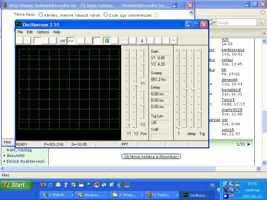Click the Windows Media Player quick launch icon
The height and width of the screenshot is (200, 267).
click(73, 185)
